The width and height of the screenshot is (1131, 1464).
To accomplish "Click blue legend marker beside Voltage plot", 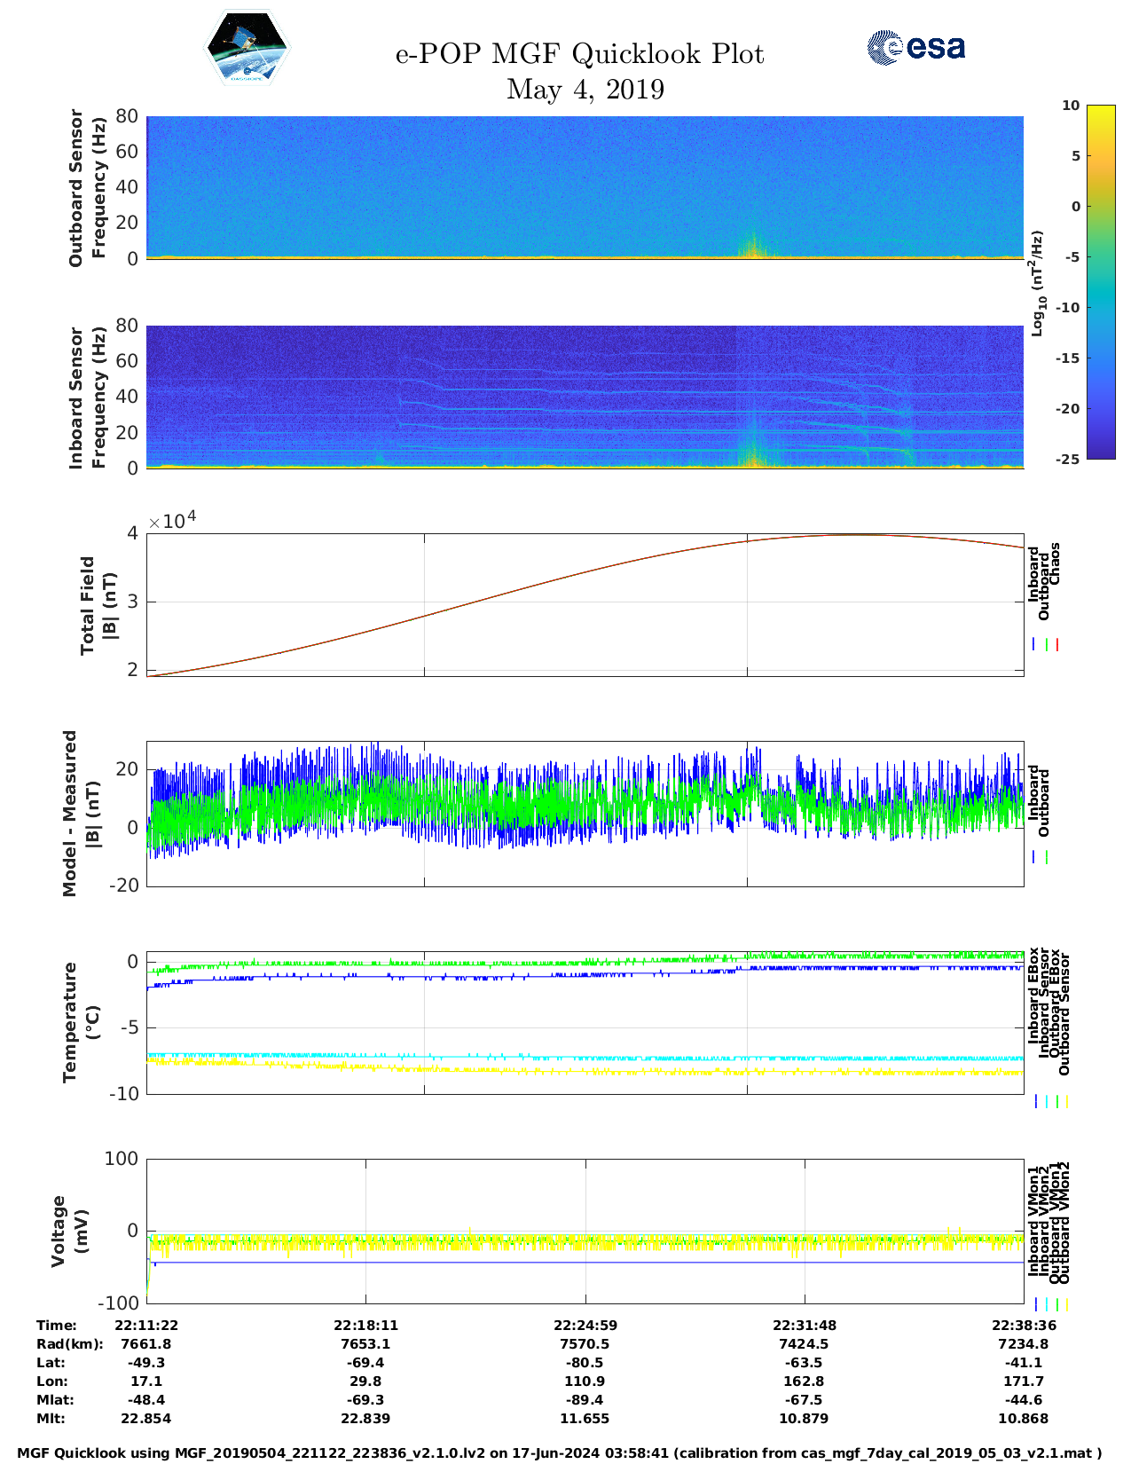I will click(1036, 1304).
